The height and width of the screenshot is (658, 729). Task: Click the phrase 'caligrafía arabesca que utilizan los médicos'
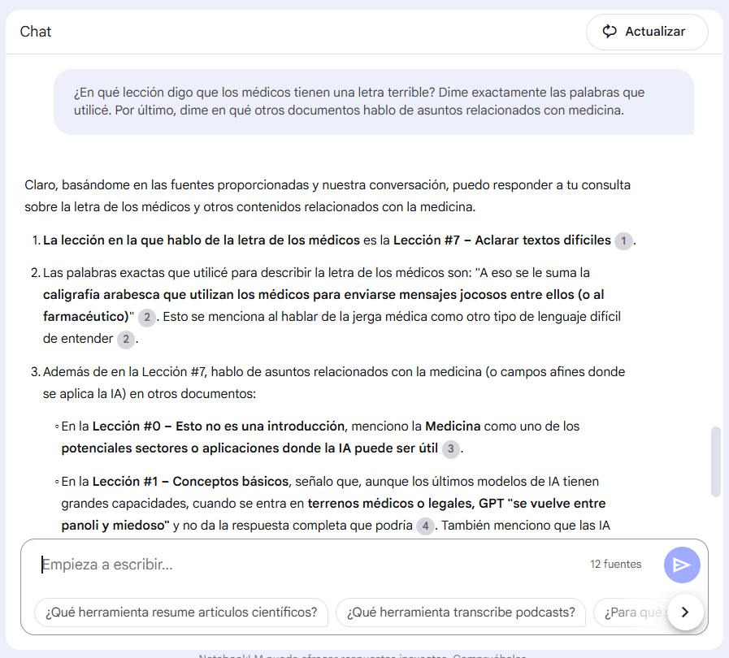coord(176,295)
